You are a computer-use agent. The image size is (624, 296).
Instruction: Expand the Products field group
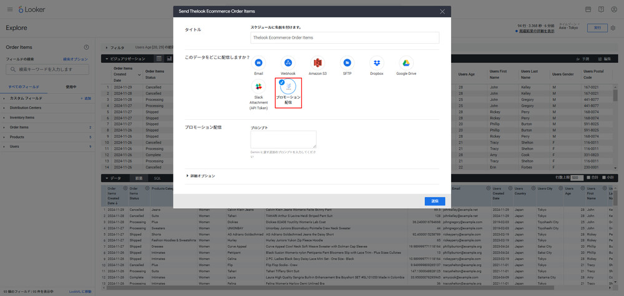point(17,137)
